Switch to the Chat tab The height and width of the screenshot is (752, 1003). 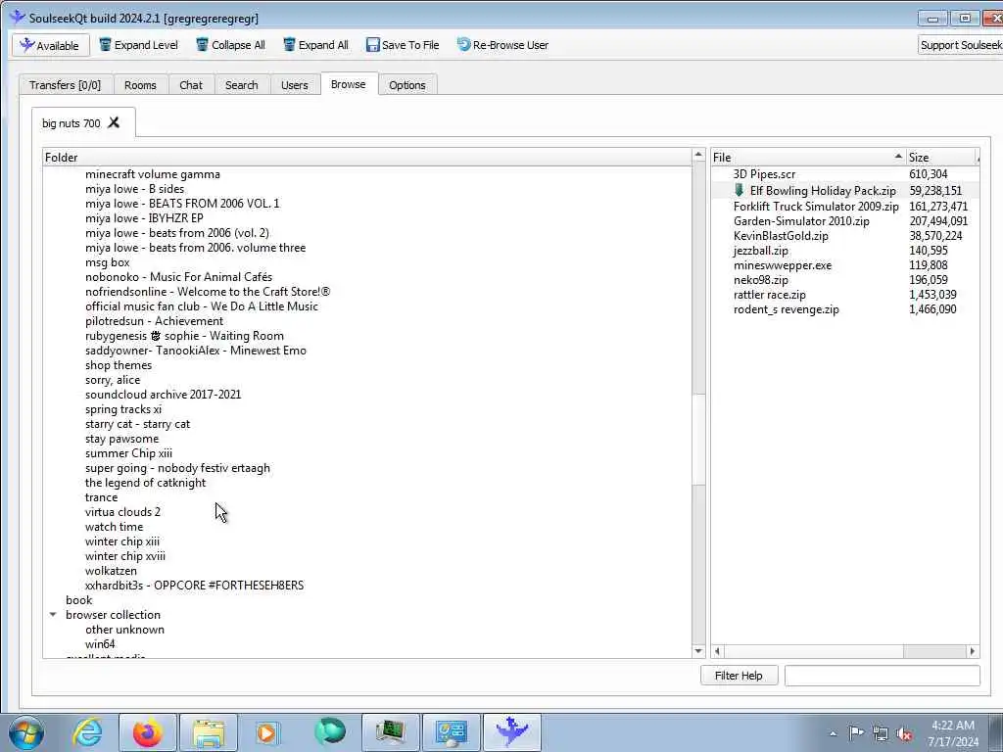[191, 85]
